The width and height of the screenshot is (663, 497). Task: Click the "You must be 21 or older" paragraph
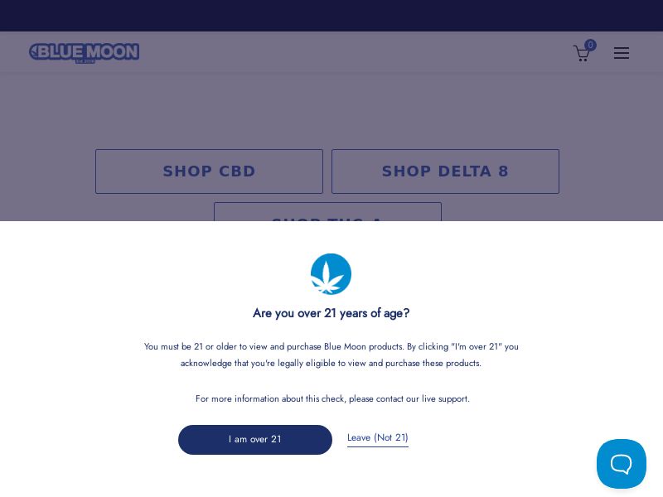point(331,355)
